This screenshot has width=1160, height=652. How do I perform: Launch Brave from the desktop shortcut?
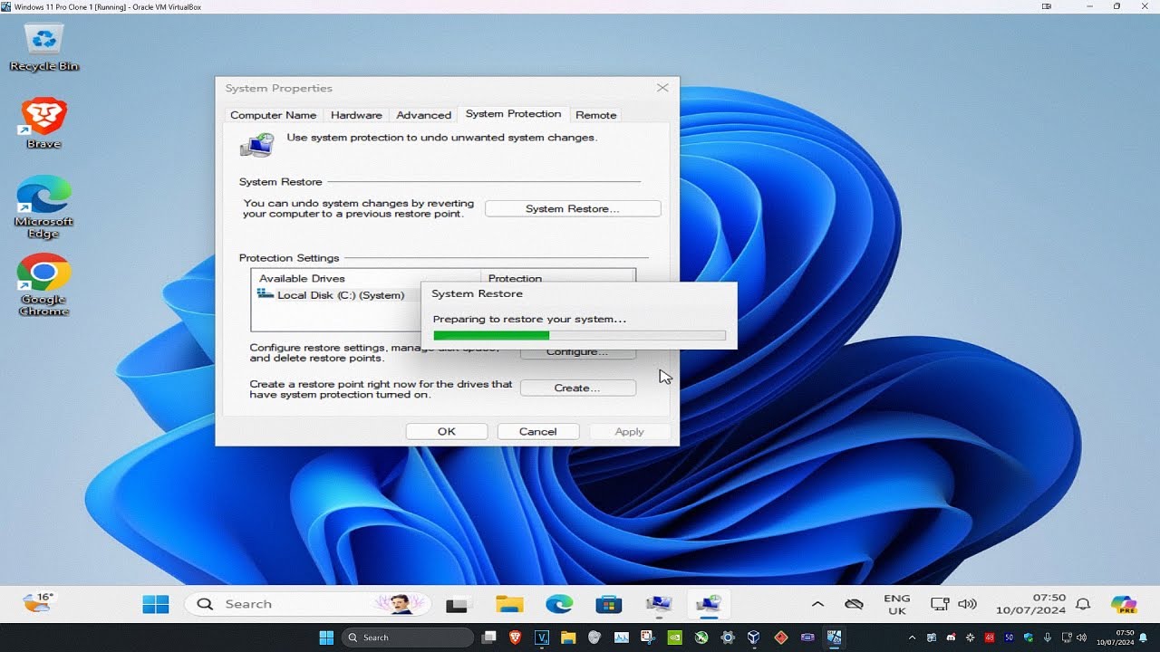click(x=43, y=123)
